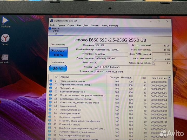The image size is (187, 140).
Task: Click the Lenovo E660 SSD drive title
Action: click(110, 40)
